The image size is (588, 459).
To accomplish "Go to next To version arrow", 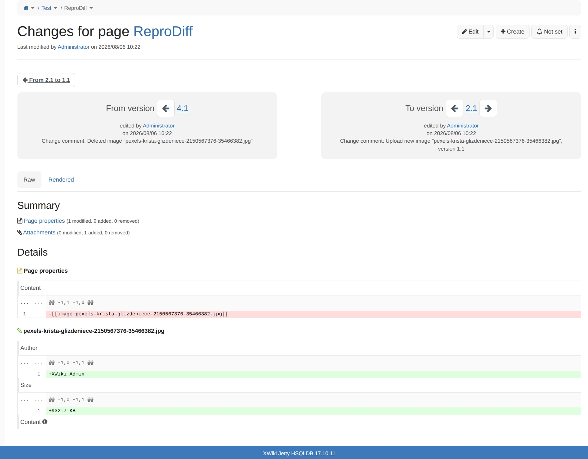I will 488,109.
